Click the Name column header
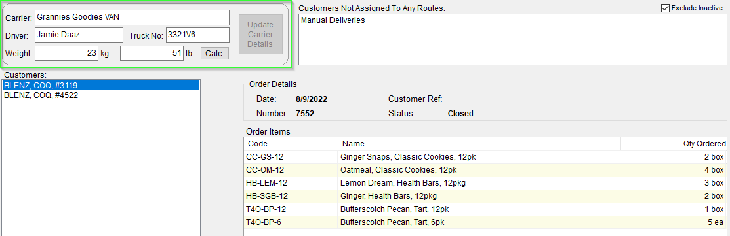 pyautogui.click(x=479, y=144)
